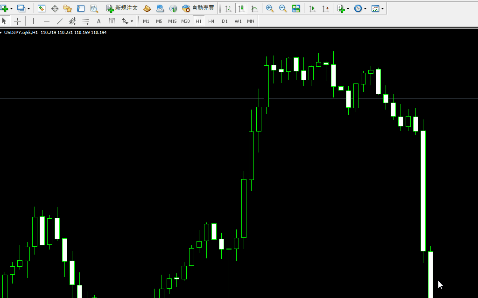Toggle the 自動売買 auto trading button
This screenshot has height=298, width=478.
click(x=198, y=8)
